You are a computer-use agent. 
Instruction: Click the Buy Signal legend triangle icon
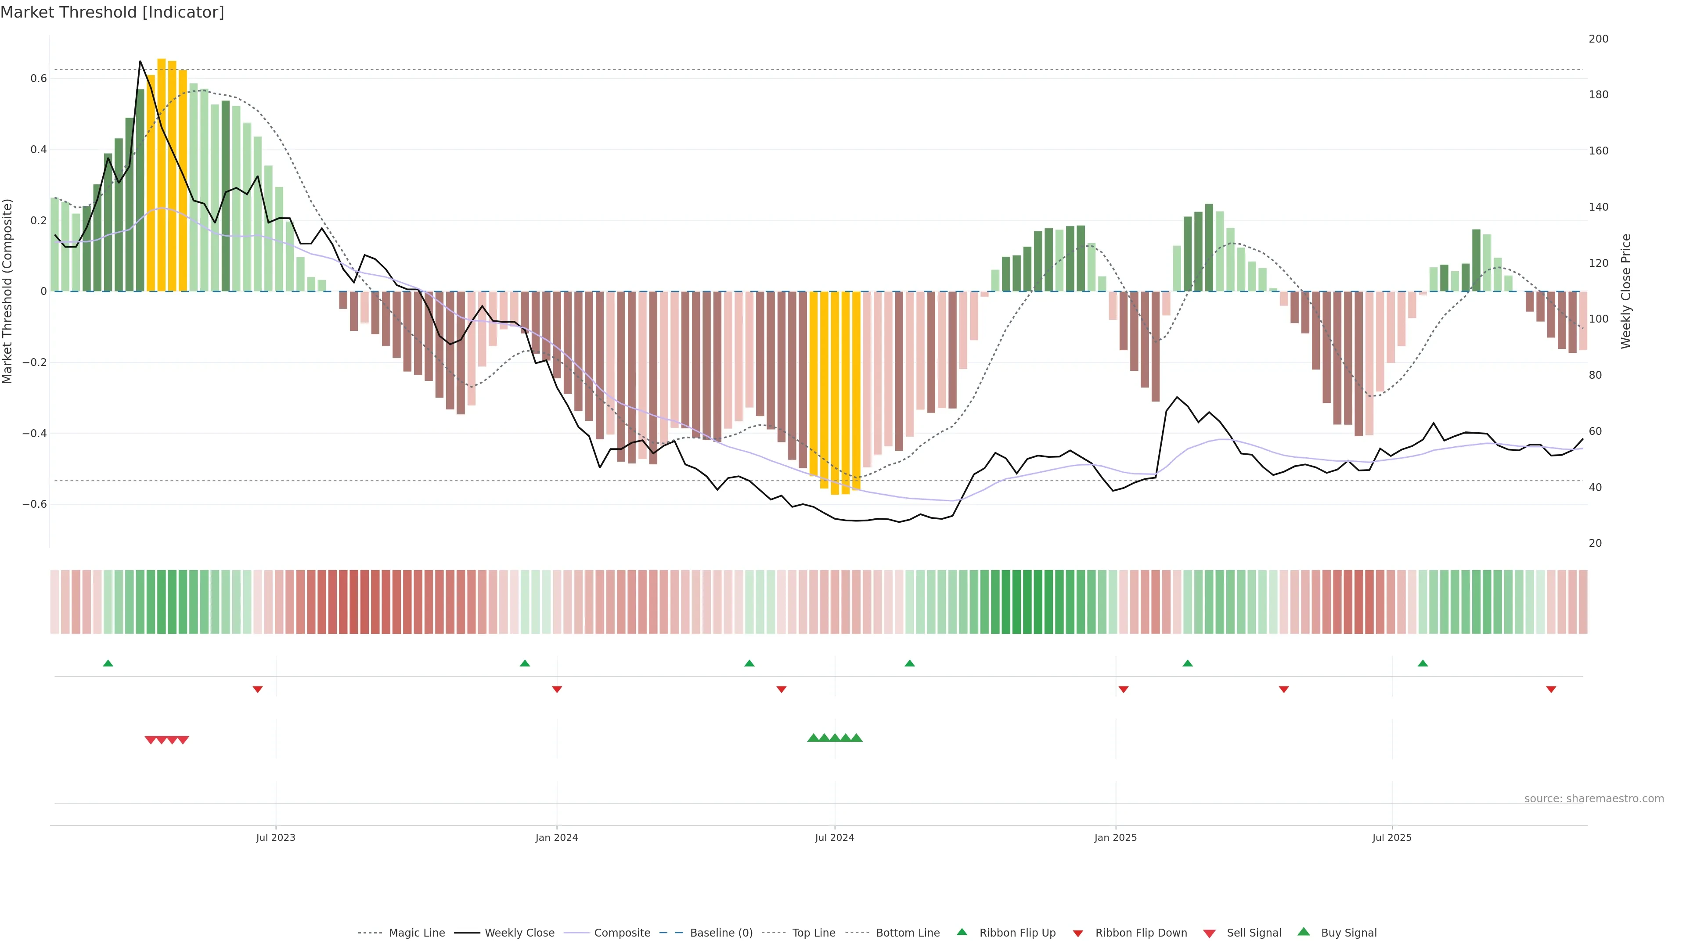1303,932
